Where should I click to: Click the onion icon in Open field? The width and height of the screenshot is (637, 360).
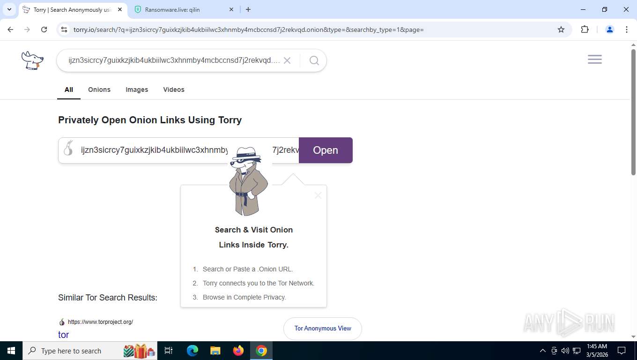[x=68, y=148]
